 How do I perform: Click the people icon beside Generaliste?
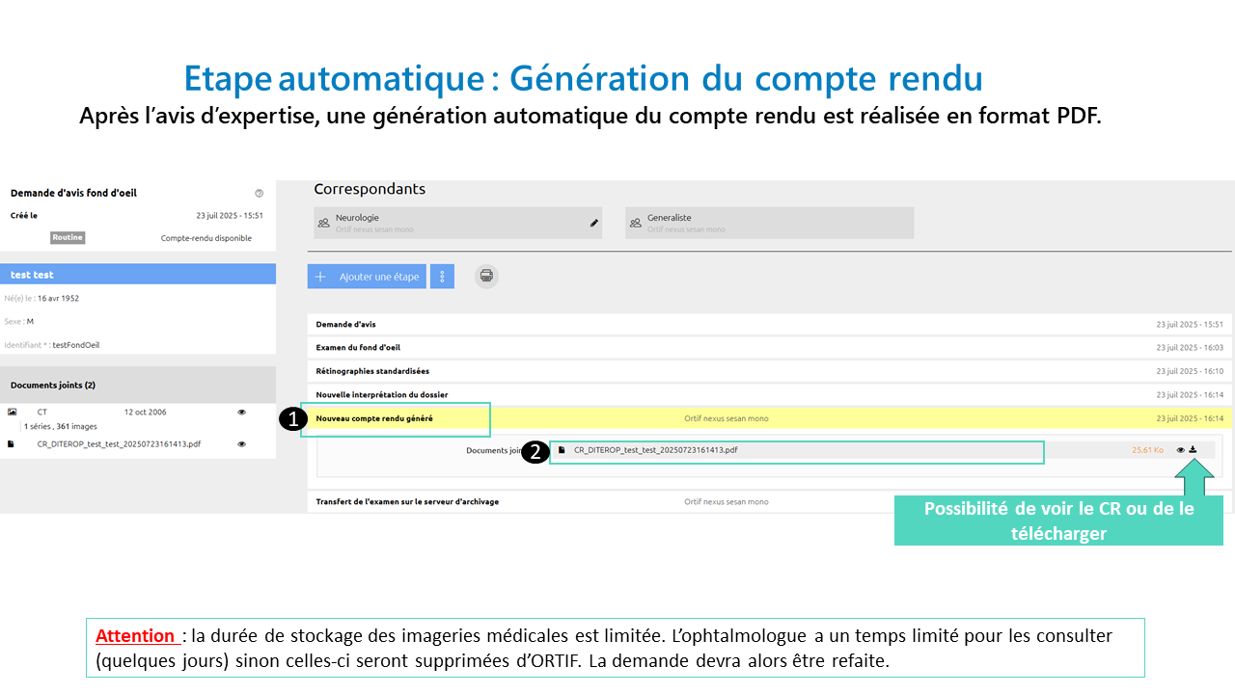coord(636,223)
